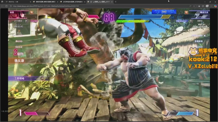Viewport: 218px width, 122px height.
Task: Switch to the 我的关注 - 斗鱼 tab
Action: (18, 2)
